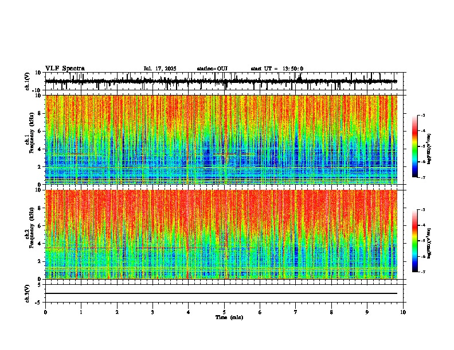
Task: Click the date text 'Jul 17, 2025'
Action: coord(160,69)
